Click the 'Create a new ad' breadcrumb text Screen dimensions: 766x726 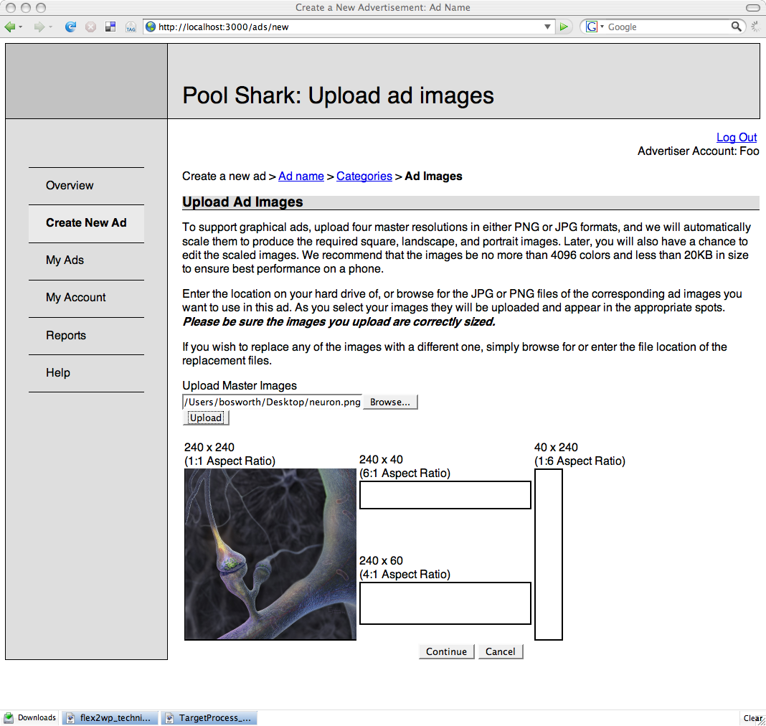224,176
